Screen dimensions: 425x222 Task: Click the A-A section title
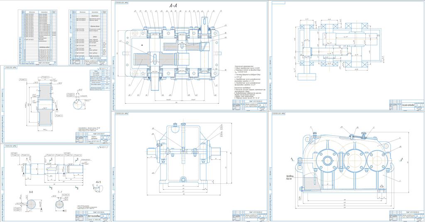pyautogui.click(x=173, y=6)
